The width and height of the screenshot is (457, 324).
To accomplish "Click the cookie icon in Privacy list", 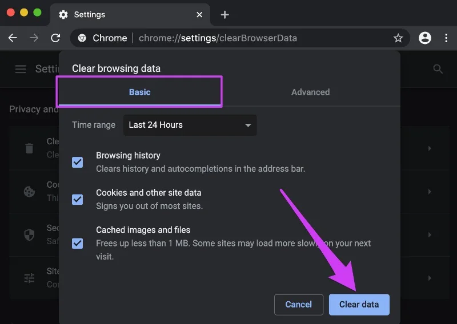I will coord(29,192).
